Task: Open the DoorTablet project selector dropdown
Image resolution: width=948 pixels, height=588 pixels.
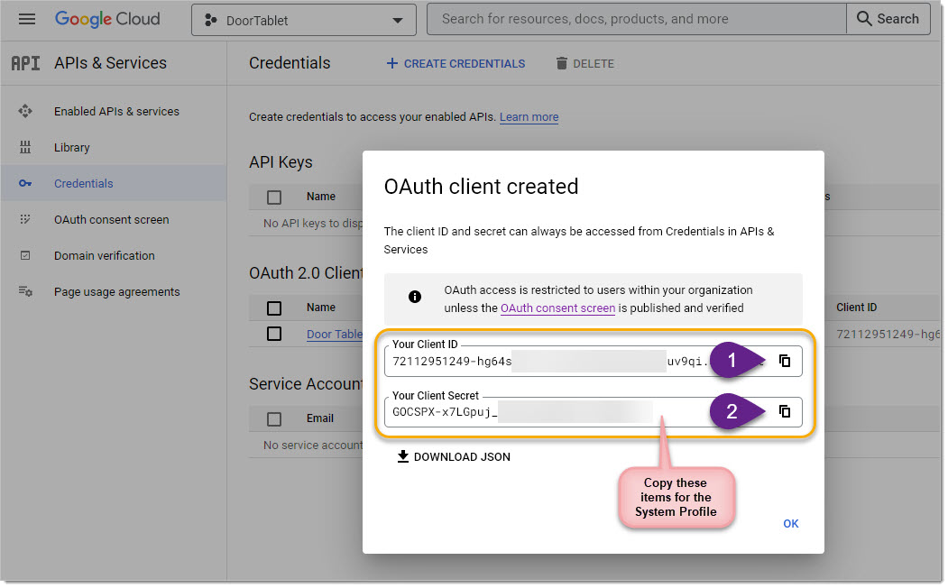Action: pyautogui.click(x=303, y=20)
